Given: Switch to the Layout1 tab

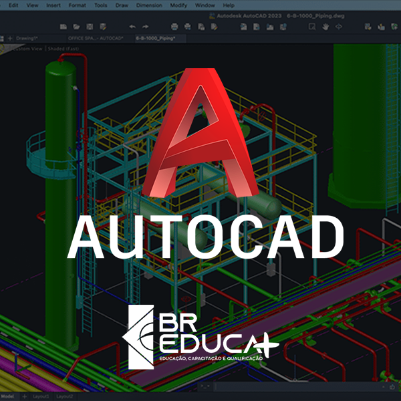Looking at the screenshot, I should tap(40, 396).
